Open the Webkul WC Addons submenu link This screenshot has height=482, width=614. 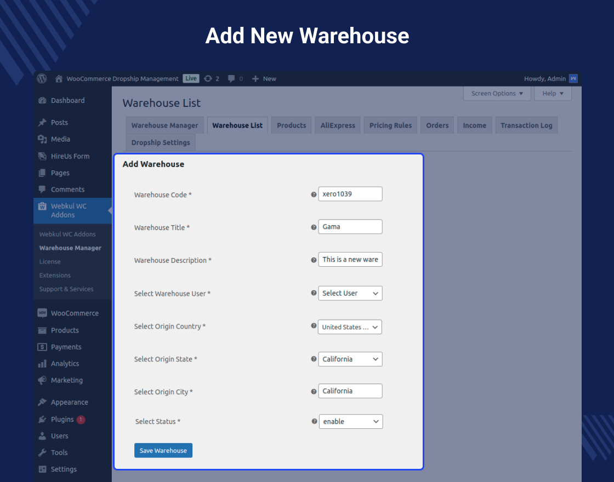tap(67, 234)
